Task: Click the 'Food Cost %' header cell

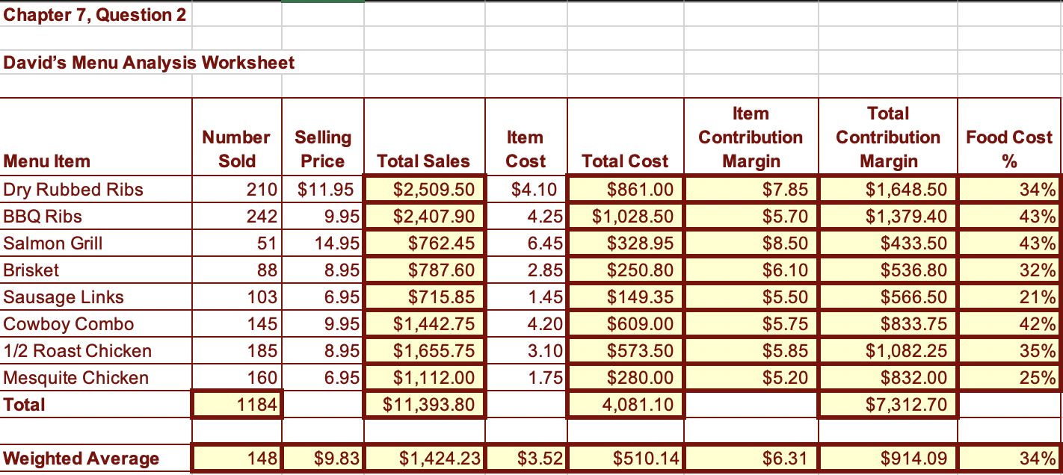Action: coord(1010,137)
